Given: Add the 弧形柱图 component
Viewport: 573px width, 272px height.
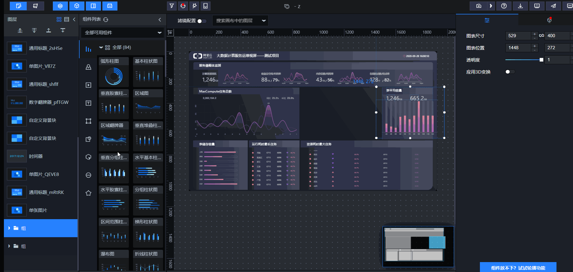Looking at the screenshot, I should pyautogui.click(x=114, y=72).
